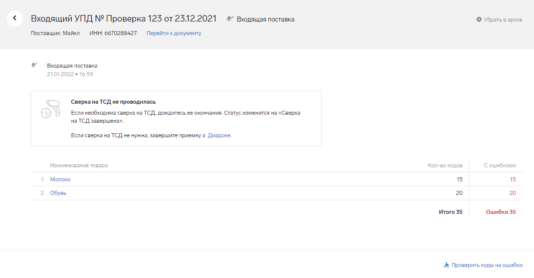Click the delivery icon above the notice box

34,65
